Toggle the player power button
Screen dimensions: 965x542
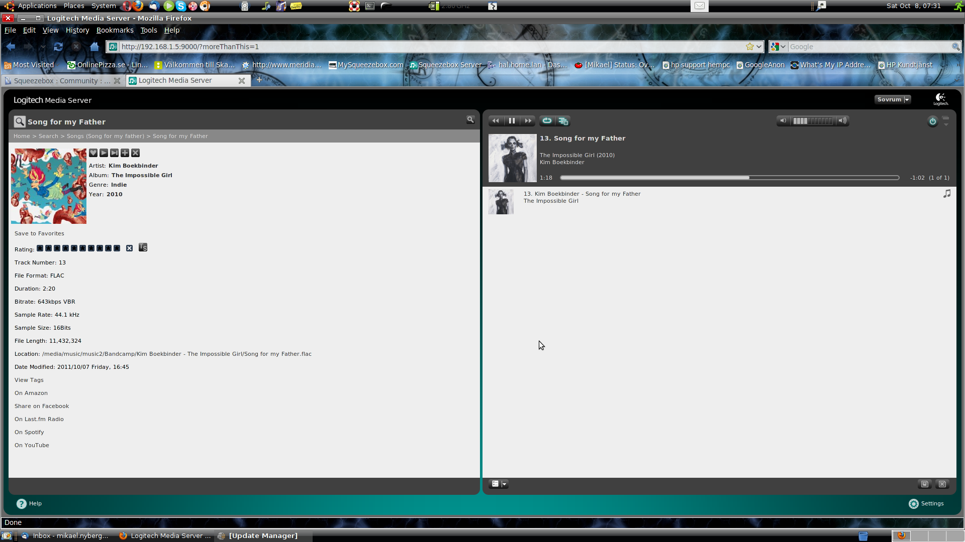click(x=932, y=121)
